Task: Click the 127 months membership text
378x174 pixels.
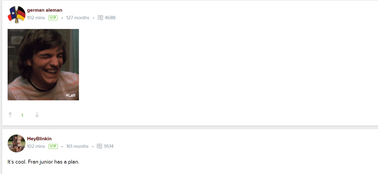Action: [77, 18]
